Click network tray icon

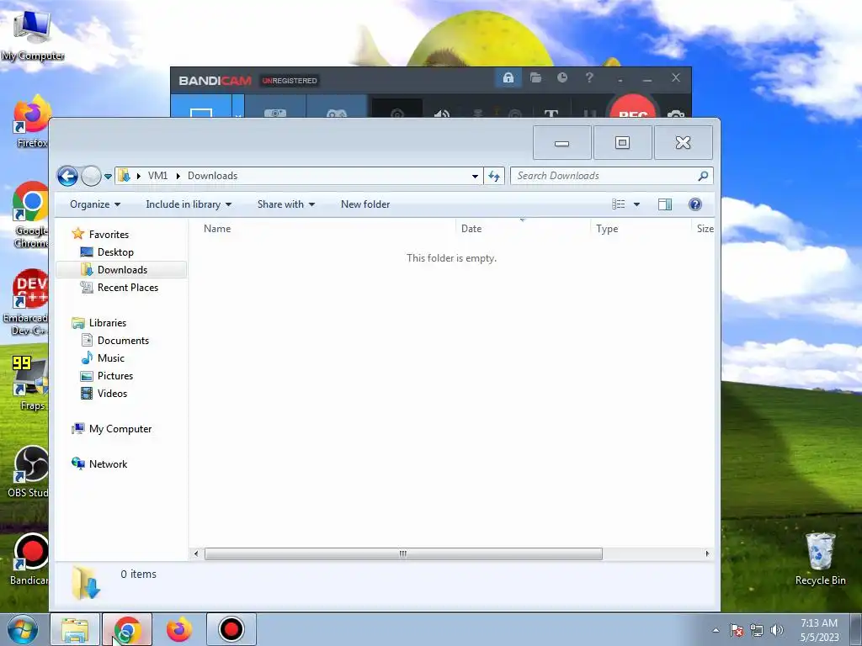757,630
